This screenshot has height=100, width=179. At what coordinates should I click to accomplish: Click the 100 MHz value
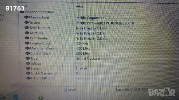pyautogui.click(x=82, y=44)
